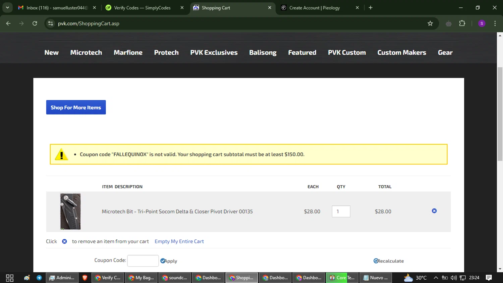Switch to the soundc... taskbar window
The image size is (503, 283).
[x=175, y=278]
